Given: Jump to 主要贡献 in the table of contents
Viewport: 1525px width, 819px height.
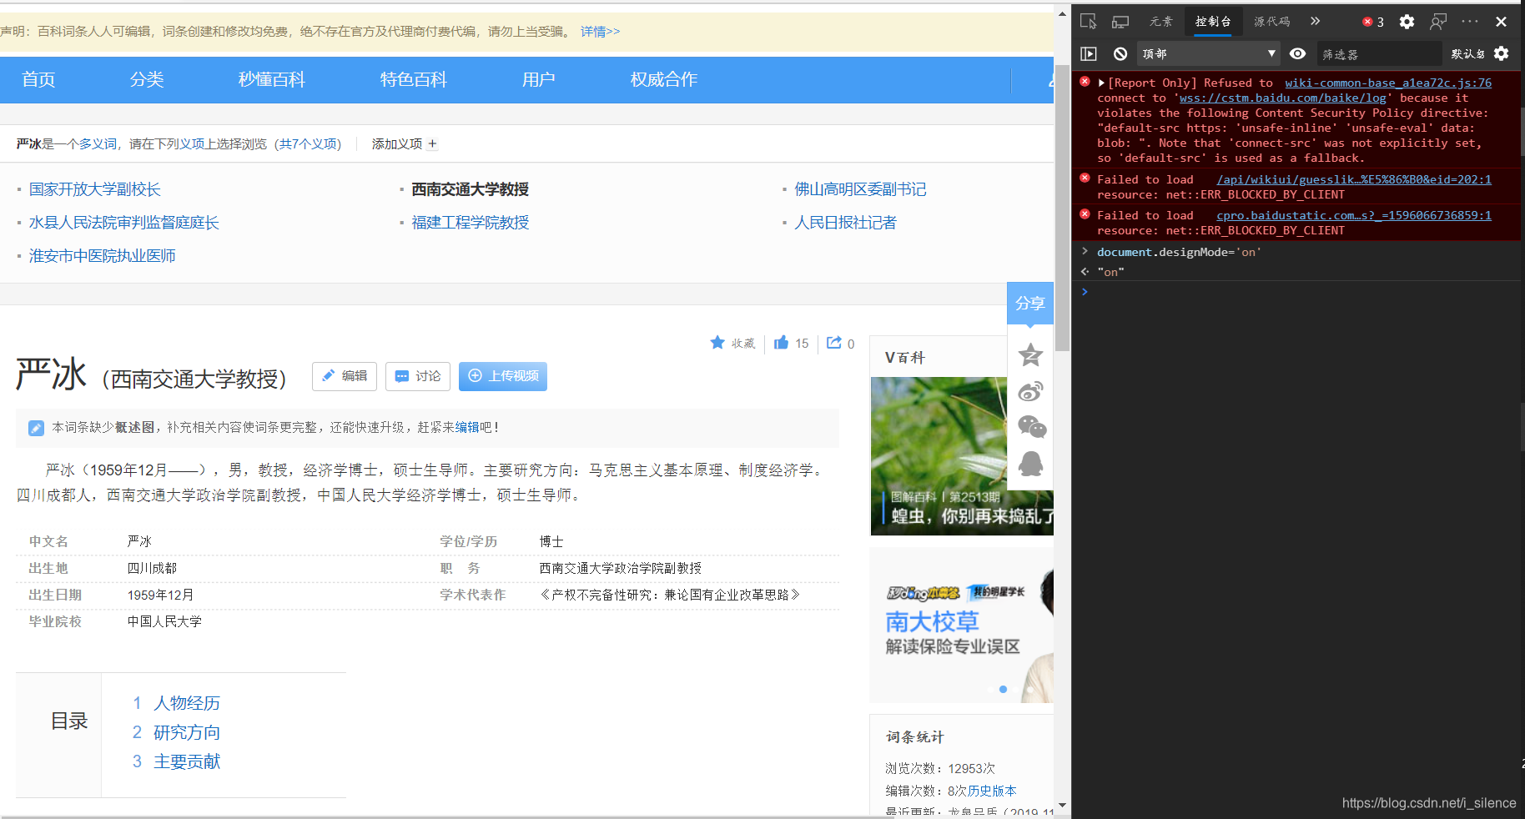Looking at the screenshot, I should [x=187, y=761].
